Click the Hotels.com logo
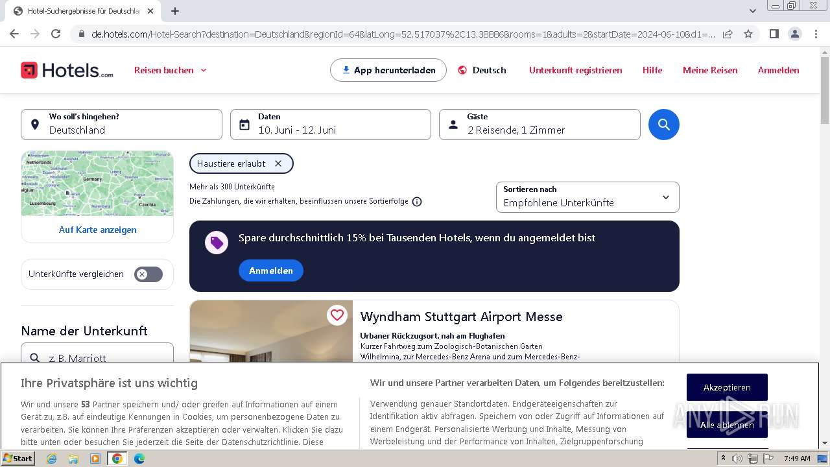This screenshot has height=467, width=830. pyautogui.click(x=67, y=70)
